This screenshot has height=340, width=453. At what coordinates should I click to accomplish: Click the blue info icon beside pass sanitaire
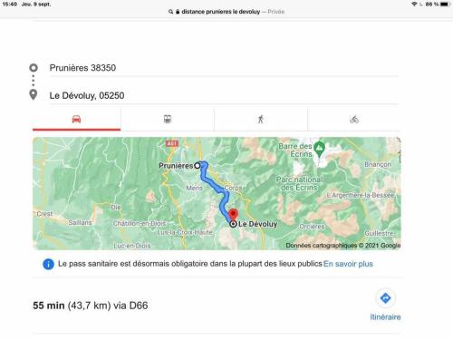pyautogui.click(x=48, y=264)
